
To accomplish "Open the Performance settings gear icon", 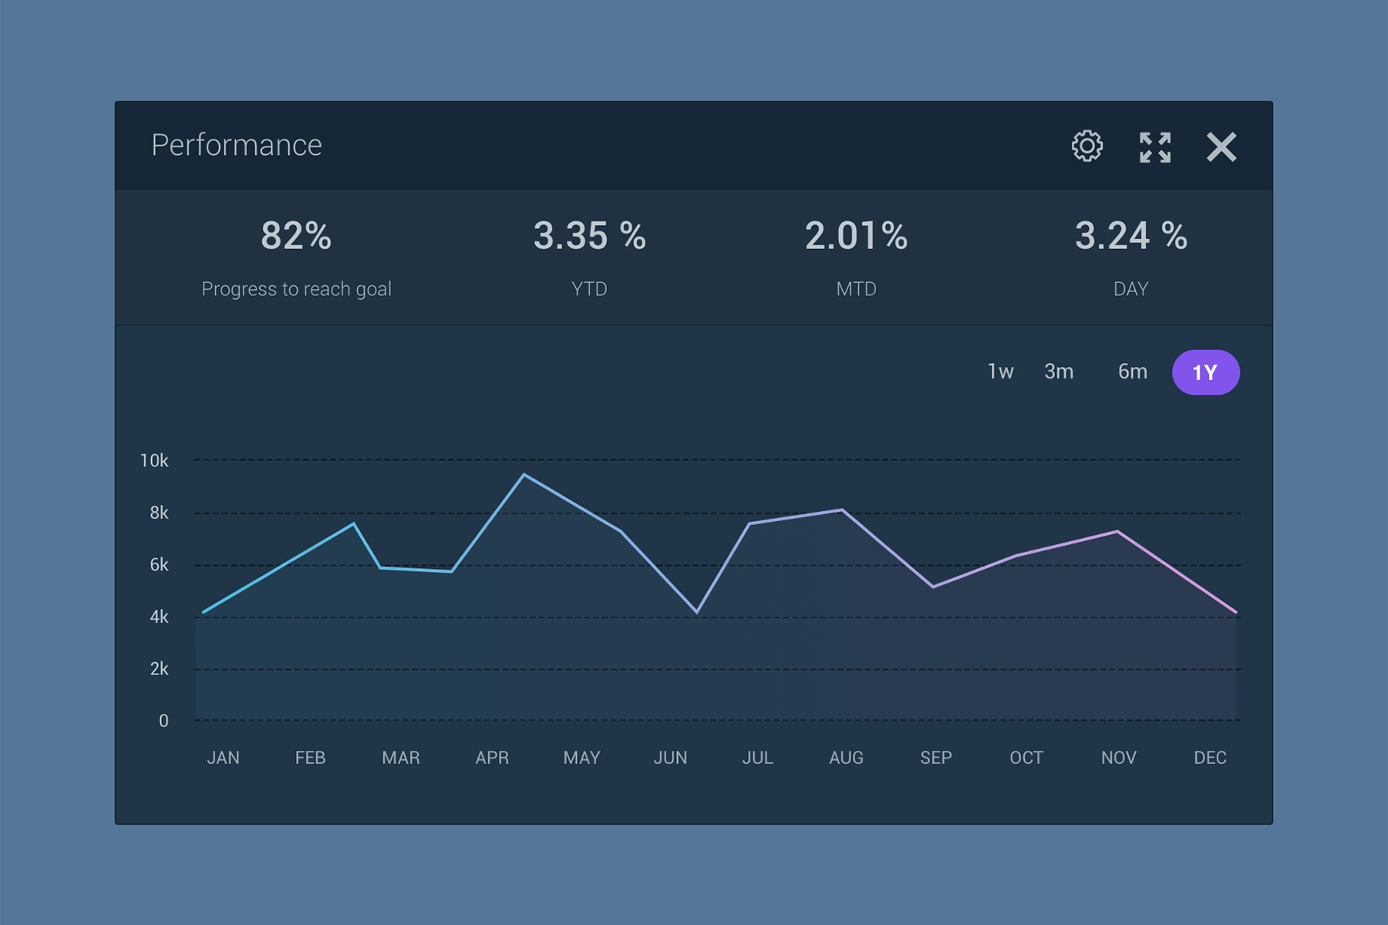I will [x=1086, y=146].
